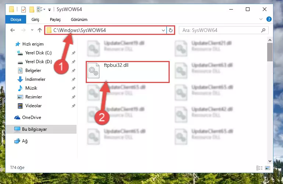Viewport: 283px width, 184px height.
Task: Click the pin icon beside Yerel Disk (C:)
Action: (74, 53)
